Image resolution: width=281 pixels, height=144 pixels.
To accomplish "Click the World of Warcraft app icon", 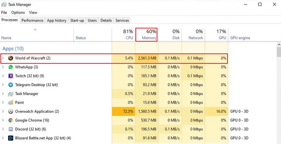I will pos(10,58).
